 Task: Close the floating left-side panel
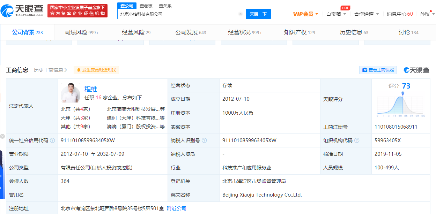pos(2,136)
